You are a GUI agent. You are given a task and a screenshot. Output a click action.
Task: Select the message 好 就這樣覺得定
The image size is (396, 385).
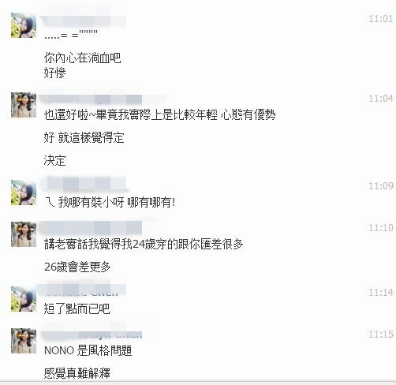click(x=84, y=137)
